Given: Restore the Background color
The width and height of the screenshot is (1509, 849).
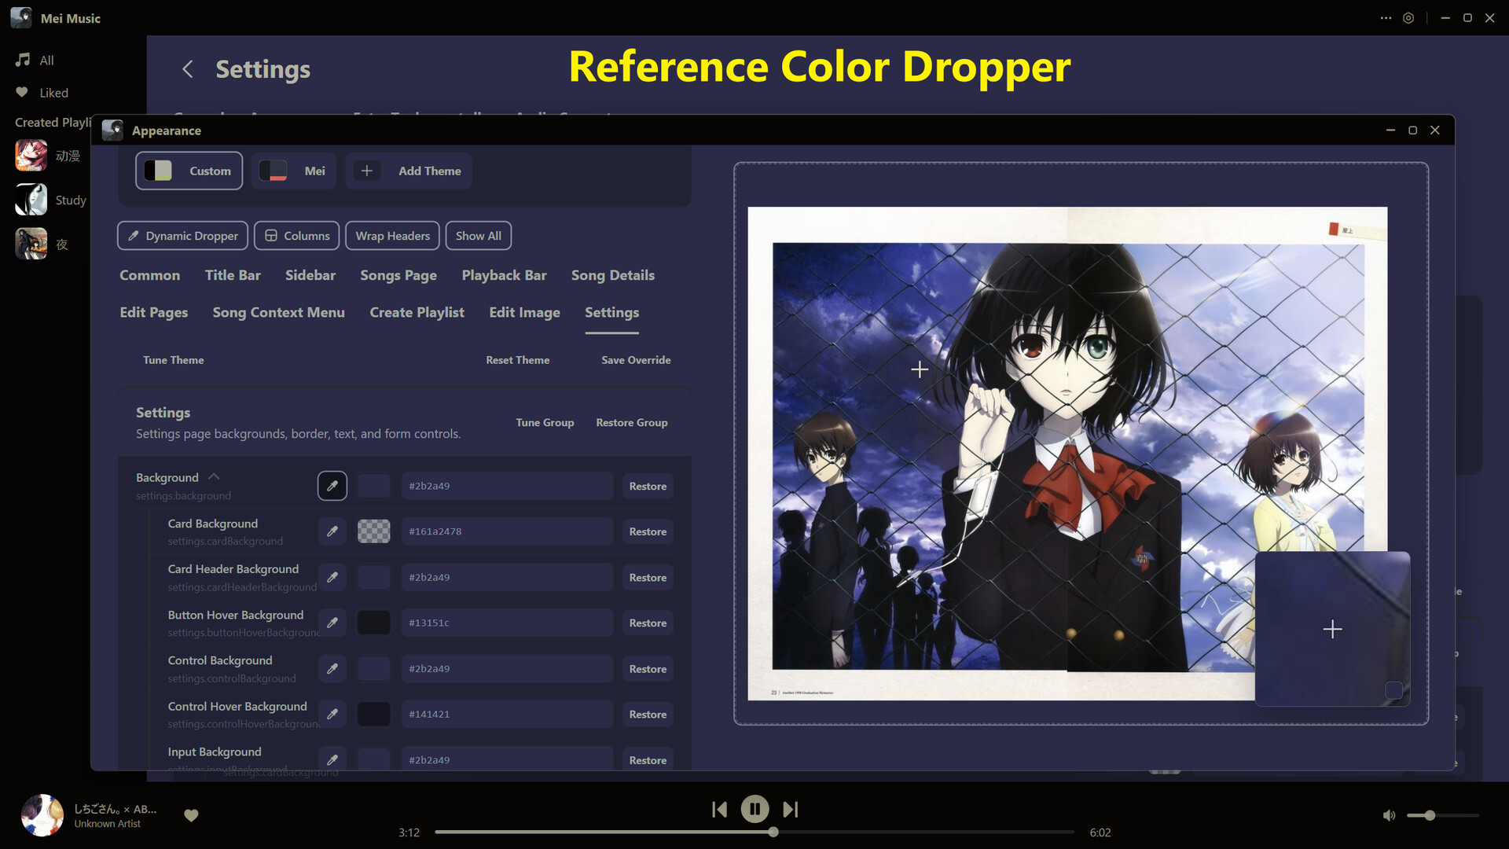Looking at the screenshot, I should (x=648, y=486).
